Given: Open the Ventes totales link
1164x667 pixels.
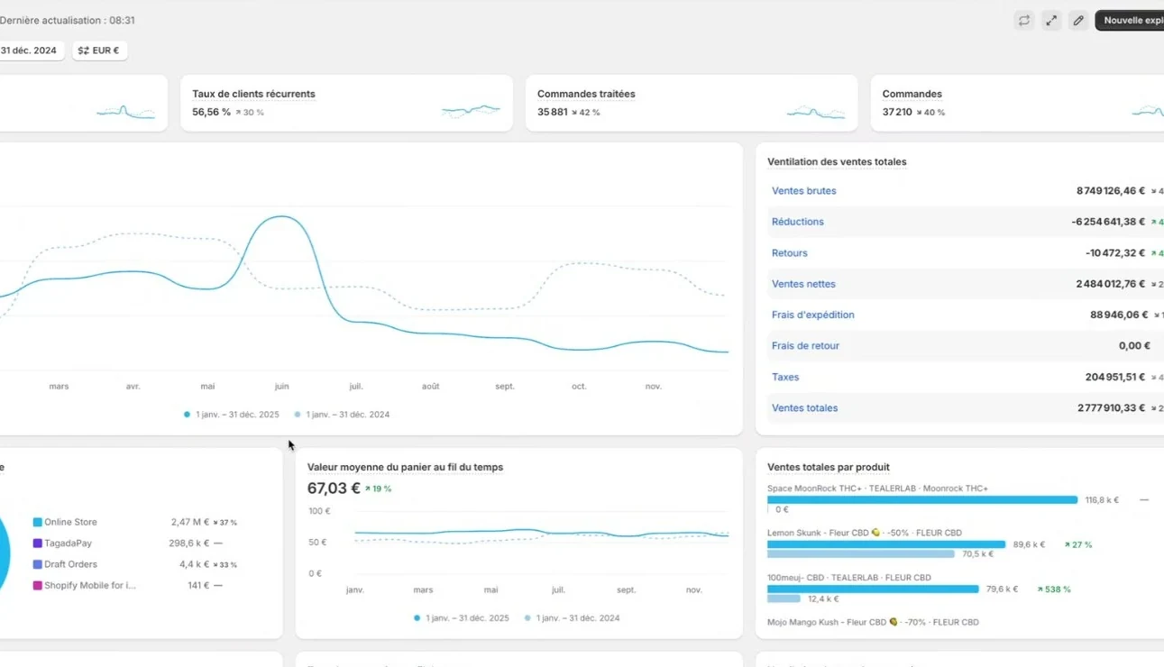Looking at the screenshot, I should pyautogui.click(x=805, y=408).
